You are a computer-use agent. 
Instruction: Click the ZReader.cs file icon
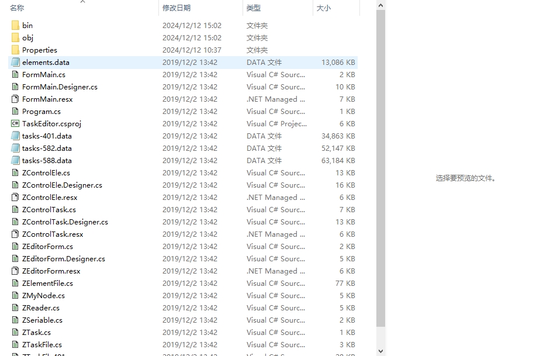click(x=15, y=307)
